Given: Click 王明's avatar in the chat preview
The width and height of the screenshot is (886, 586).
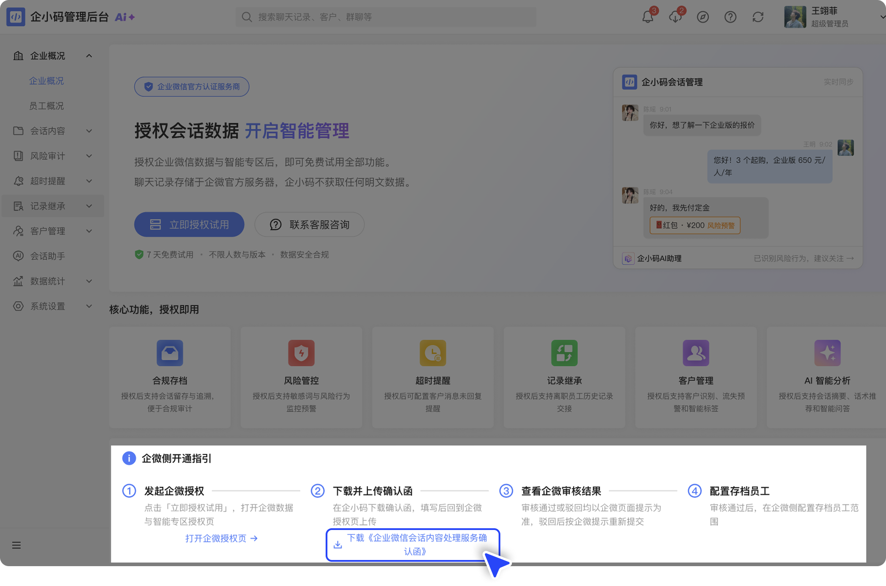Looking at the screenshot, I should (845, 148).
